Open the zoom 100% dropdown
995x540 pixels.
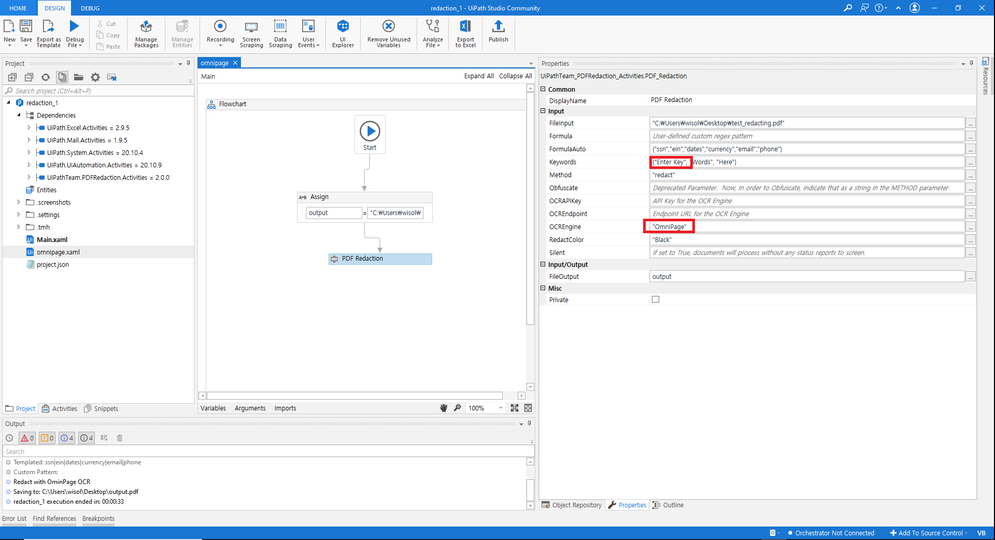(486, 408)
